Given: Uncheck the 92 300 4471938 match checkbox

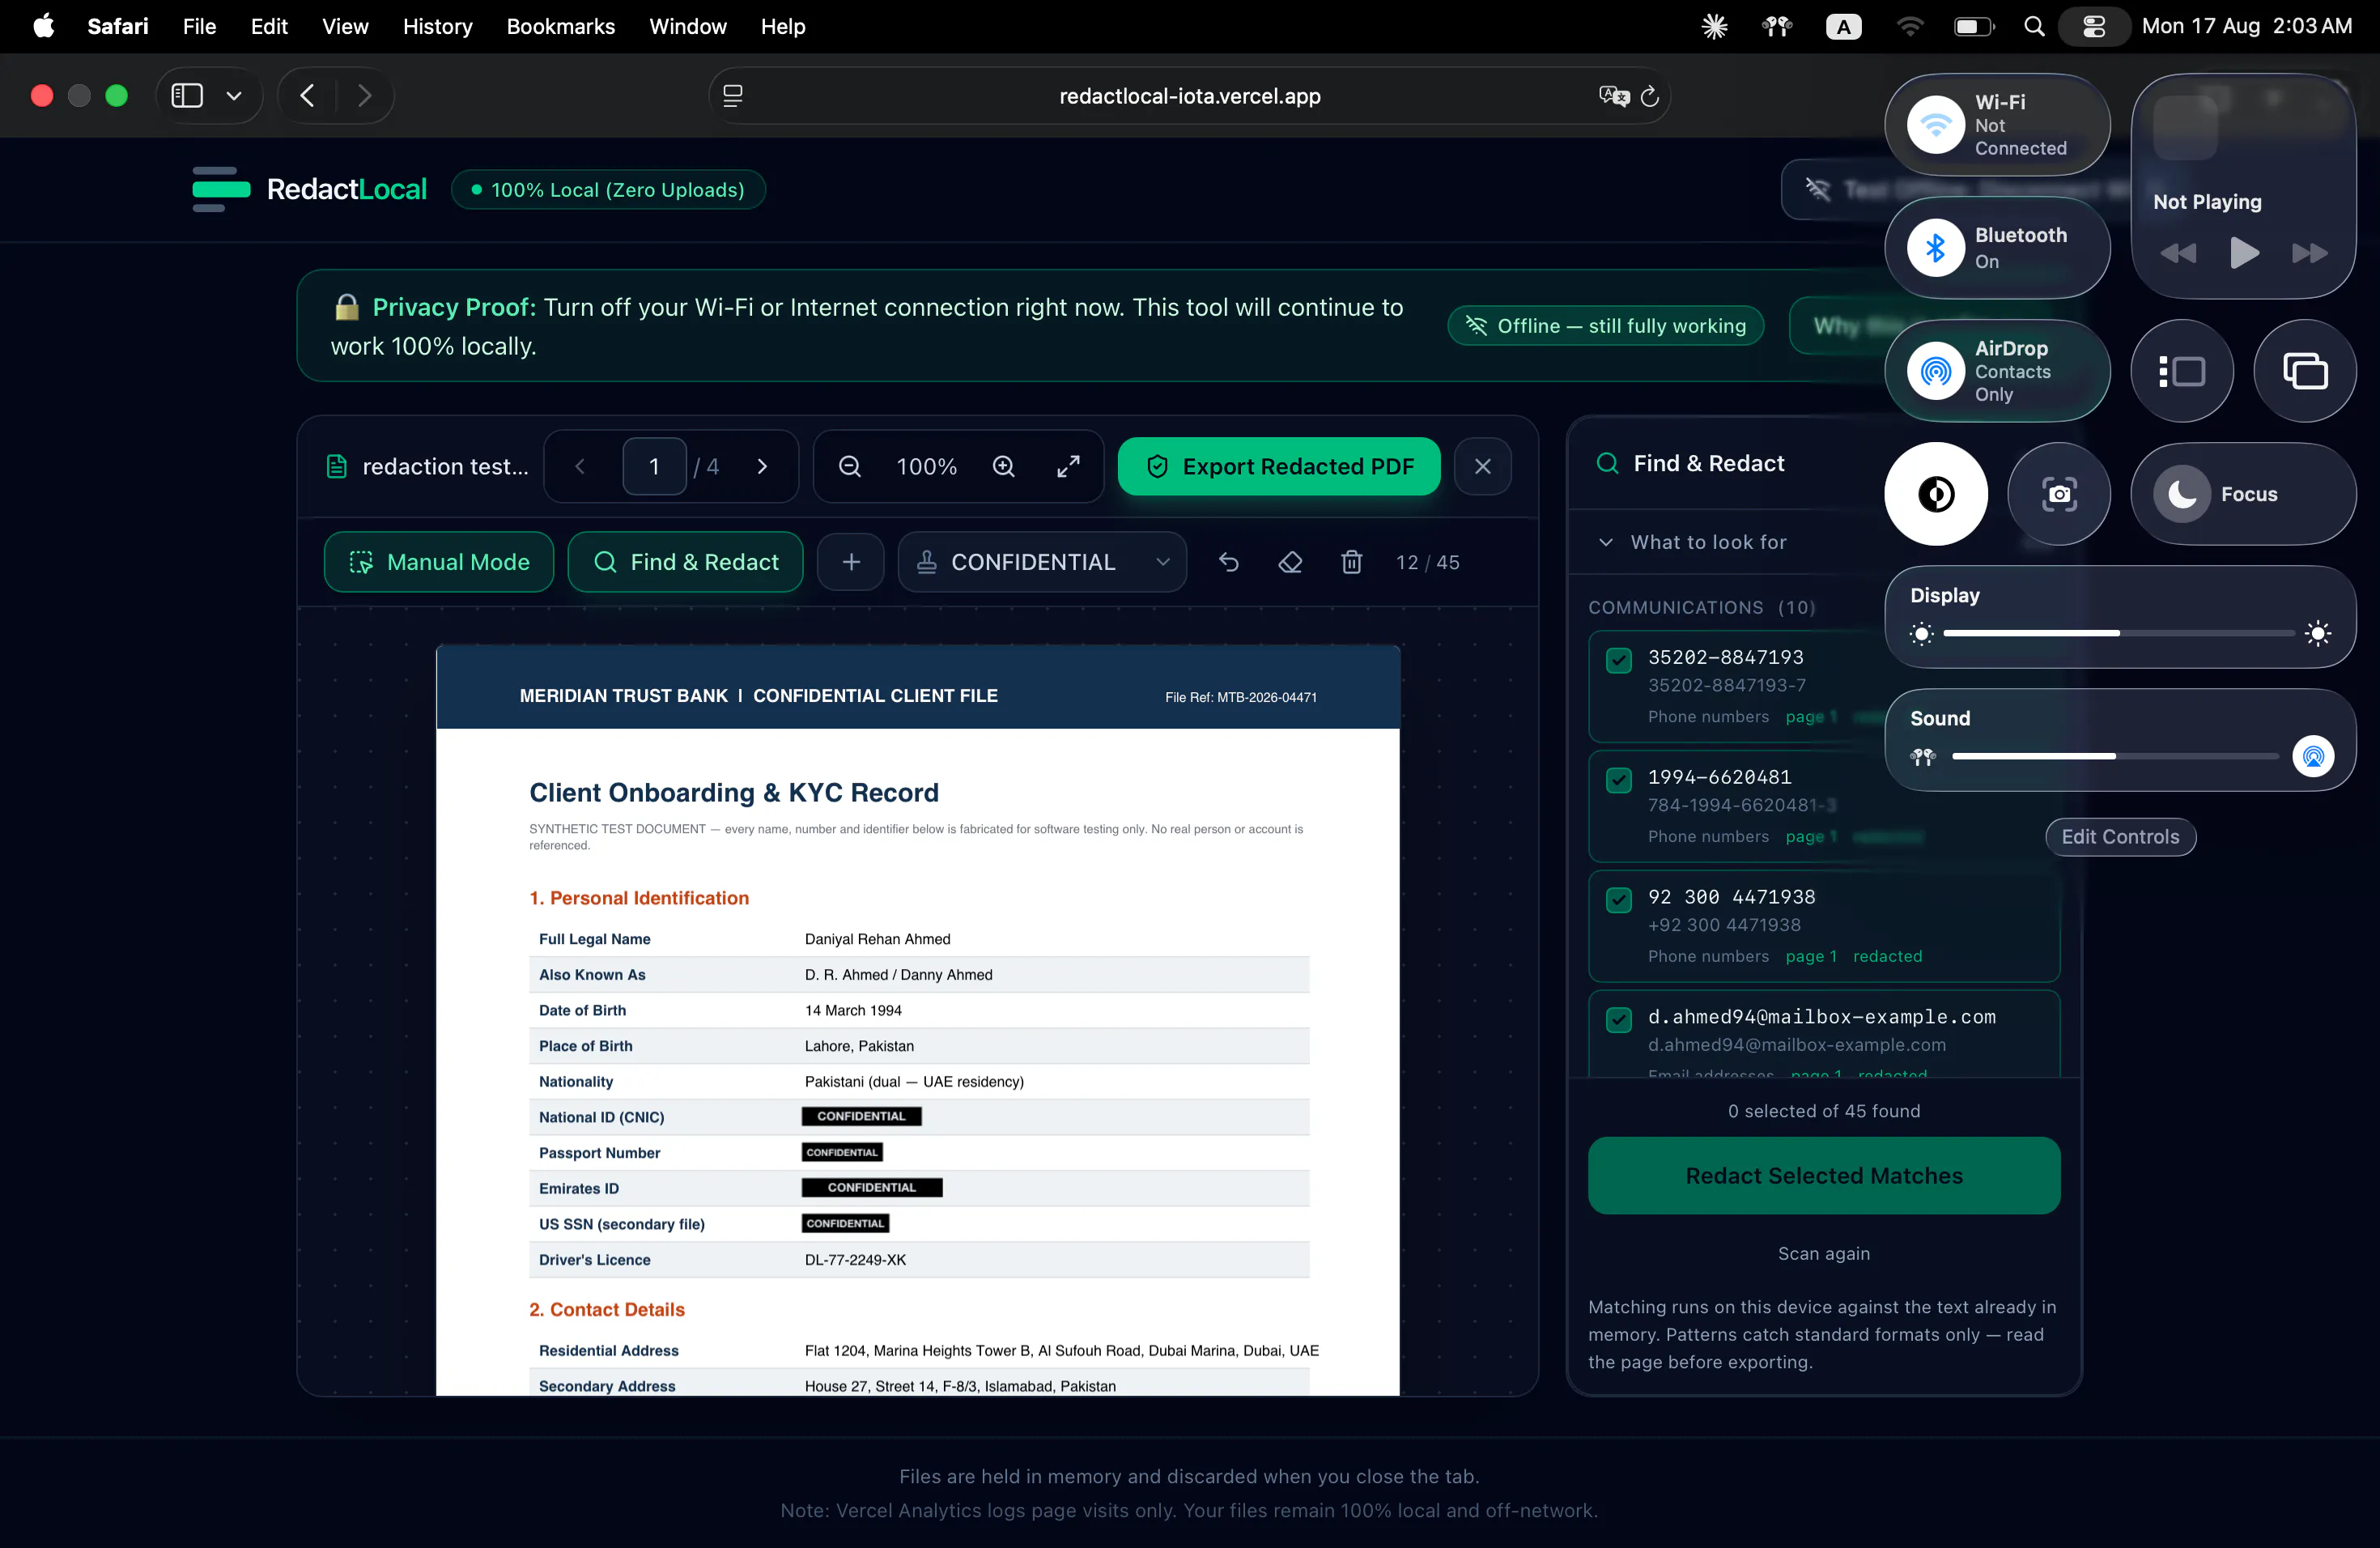Looking at the screenshot, I should (1619, 900).
